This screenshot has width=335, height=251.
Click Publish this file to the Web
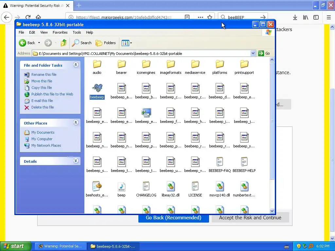pyautogui.click(x=52, y=94)
